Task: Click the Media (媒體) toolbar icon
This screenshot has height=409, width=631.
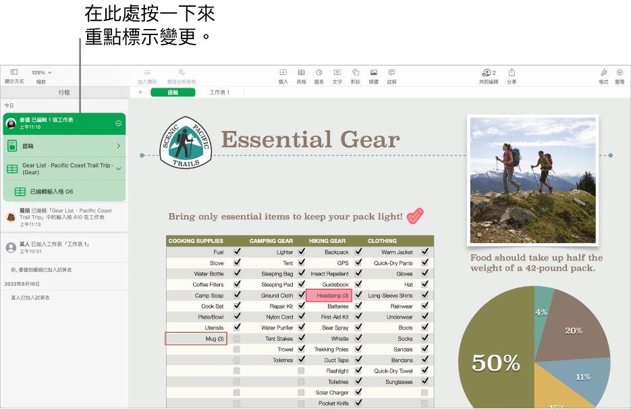Action: 374,72
